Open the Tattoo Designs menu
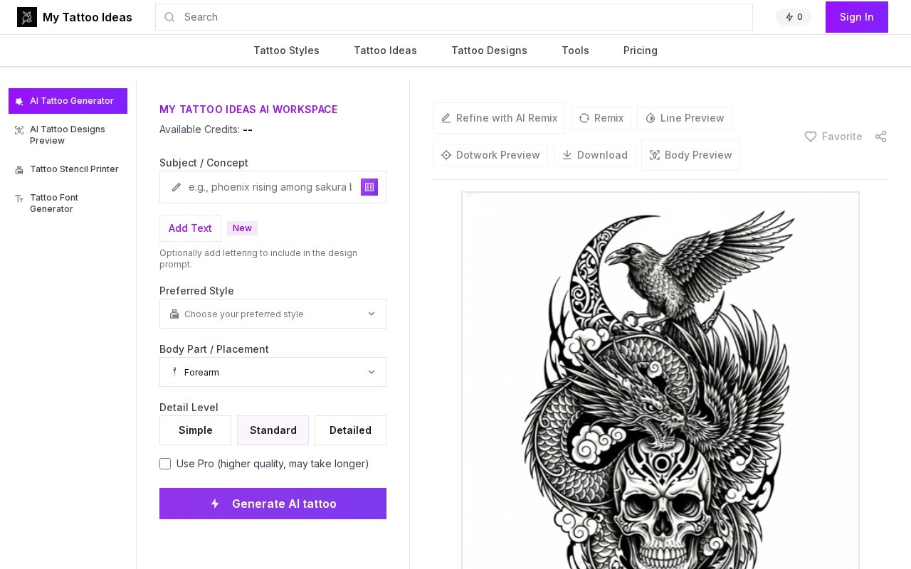 [489, 50]
